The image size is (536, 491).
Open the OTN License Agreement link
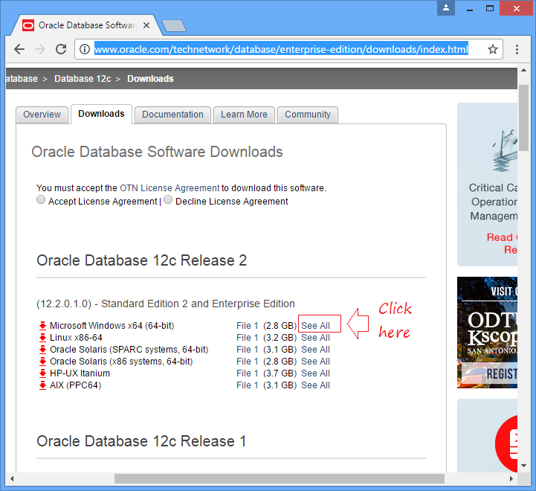click(x=169, y=188)
